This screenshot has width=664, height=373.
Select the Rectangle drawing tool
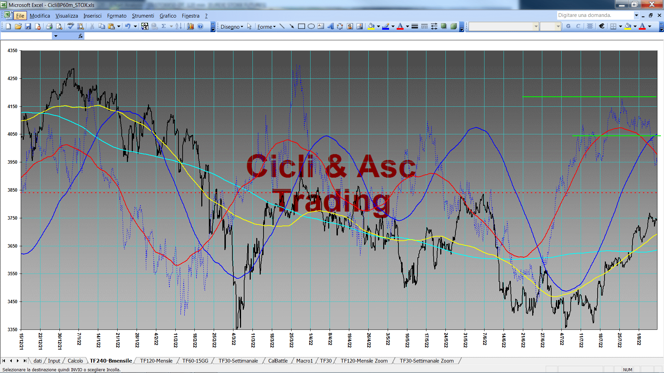(301, 27)
